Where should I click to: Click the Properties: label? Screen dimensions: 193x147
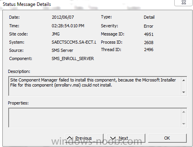tap(18, 103)
